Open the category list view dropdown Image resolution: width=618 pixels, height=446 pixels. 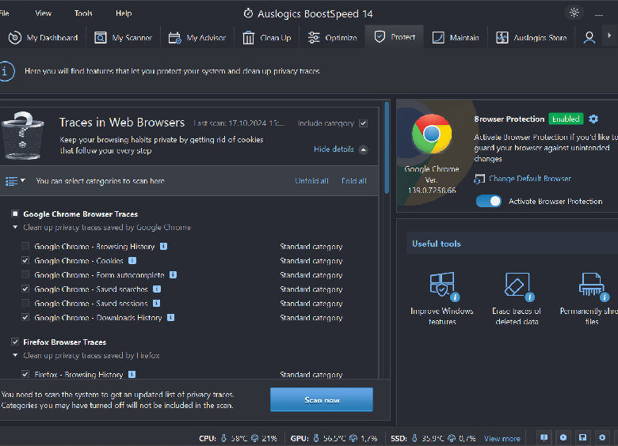pyautogui.click(x=15, y=181)
